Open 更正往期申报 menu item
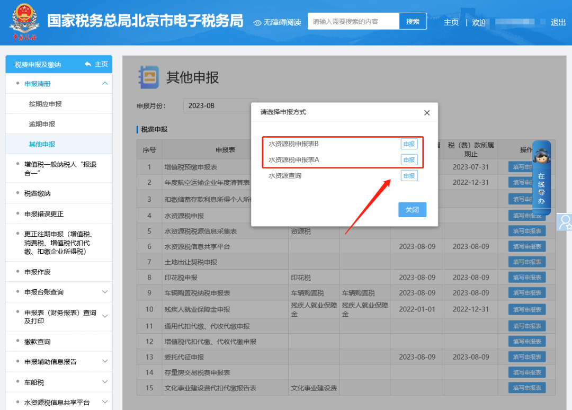The height and width of the screenshot is (410, 572). tap(58, 243)
